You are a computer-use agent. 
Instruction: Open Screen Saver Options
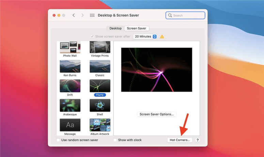pyautogui.click(x=157, y=114)
